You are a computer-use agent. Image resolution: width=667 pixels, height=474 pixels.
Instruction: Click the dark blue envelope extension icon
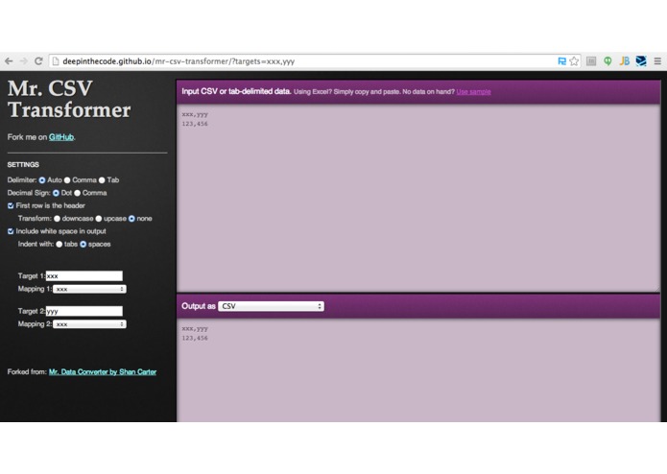(x=641, y=61)
